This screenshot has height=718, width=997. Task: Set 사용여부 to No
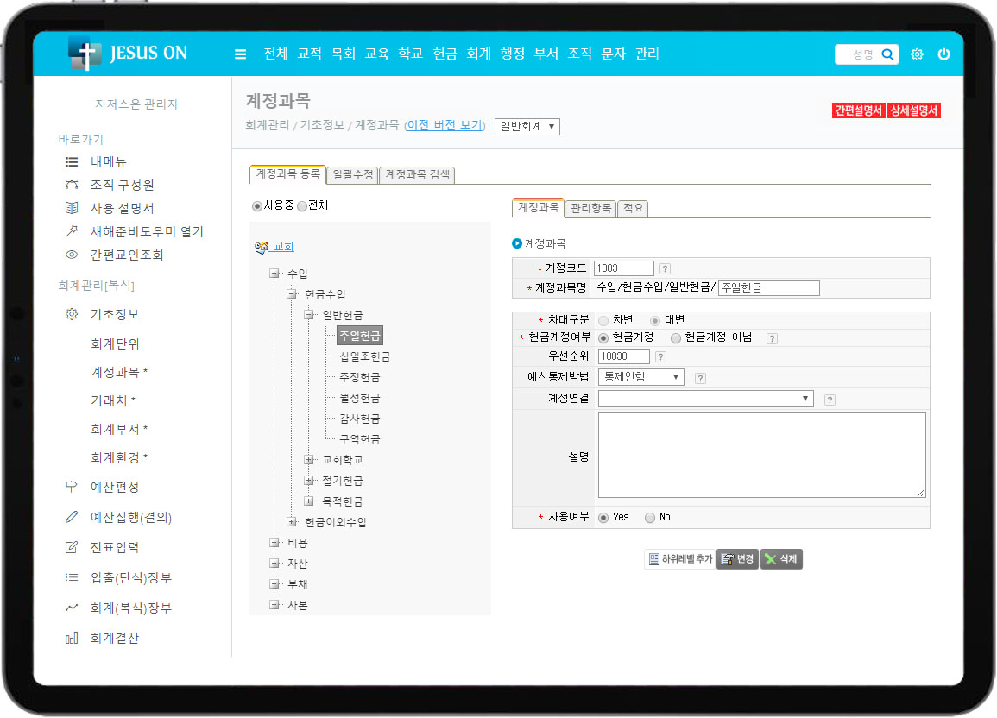[x=649, y=517]
